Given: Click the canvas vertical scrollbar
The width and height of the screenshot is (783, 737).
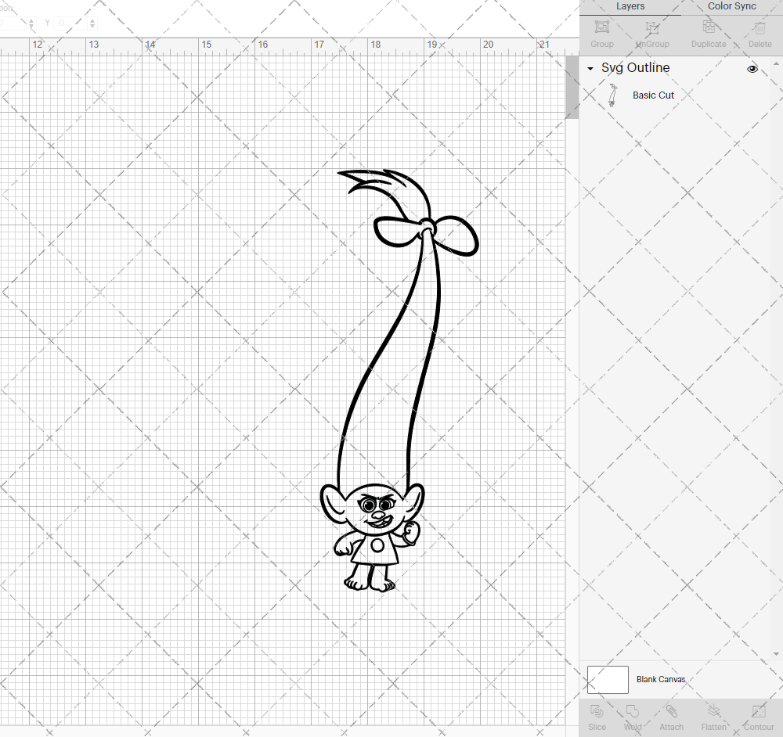Looking at the screenshot, I should 571,86.
